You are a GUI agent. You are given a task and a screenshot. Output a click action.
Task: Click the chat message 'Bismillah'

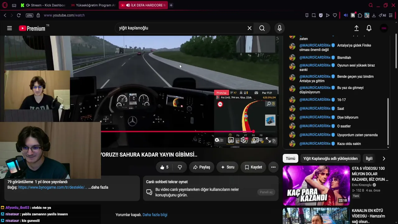(x=344, y=58)
